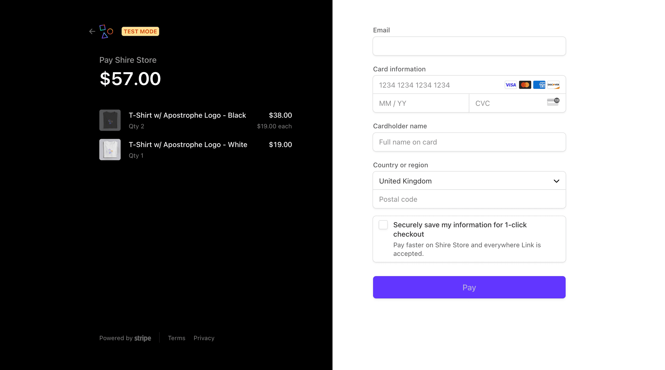
Task: Click the TEST MODE badge
Action: click(140, 31)
